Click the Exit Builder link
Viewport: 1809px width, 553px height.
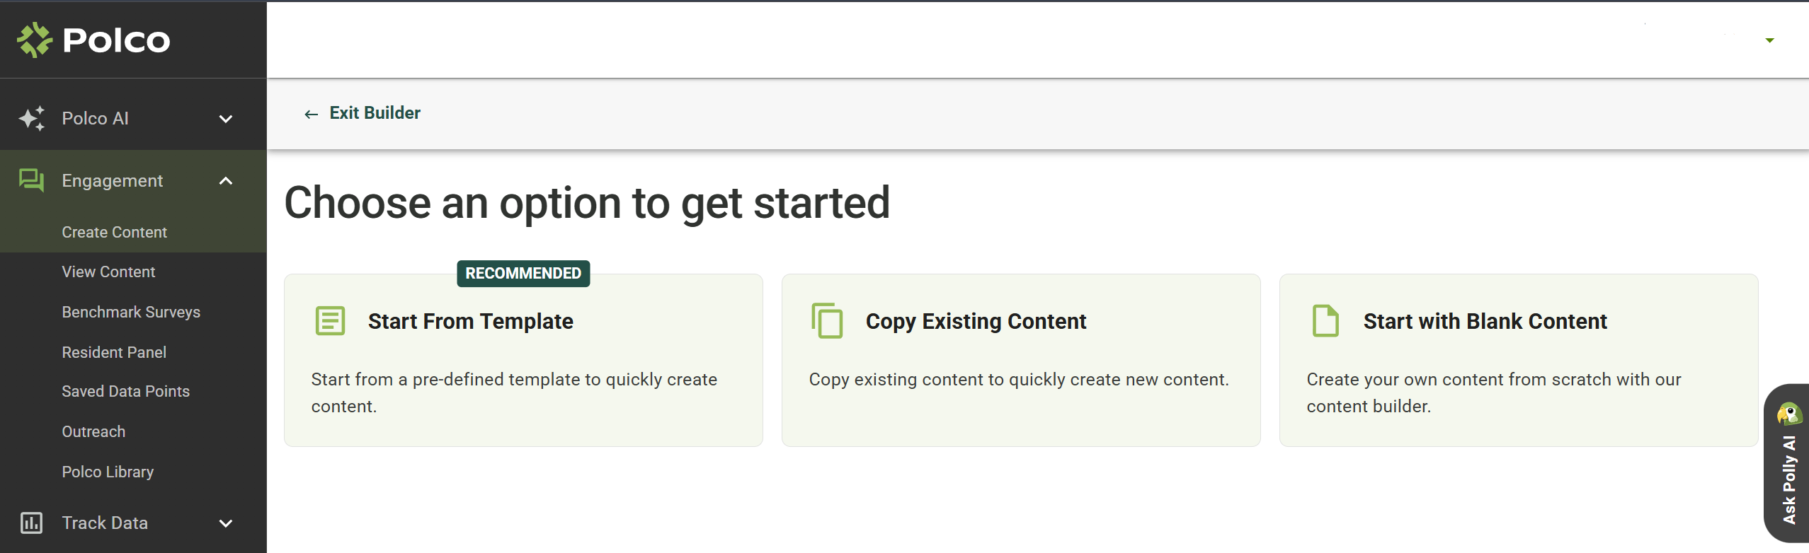[x=375, y=113]
